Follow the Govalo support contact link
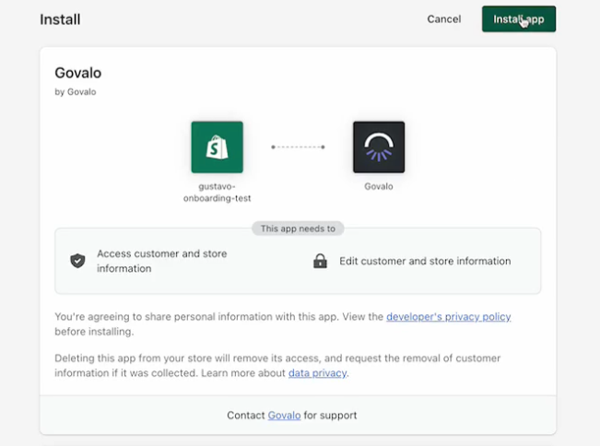Screen dimensions: 600x446 [284, 416]
